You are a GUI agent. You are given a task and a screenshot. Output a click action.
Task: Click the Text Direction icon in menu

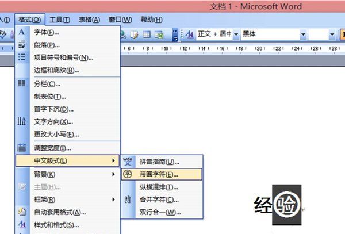22,121
